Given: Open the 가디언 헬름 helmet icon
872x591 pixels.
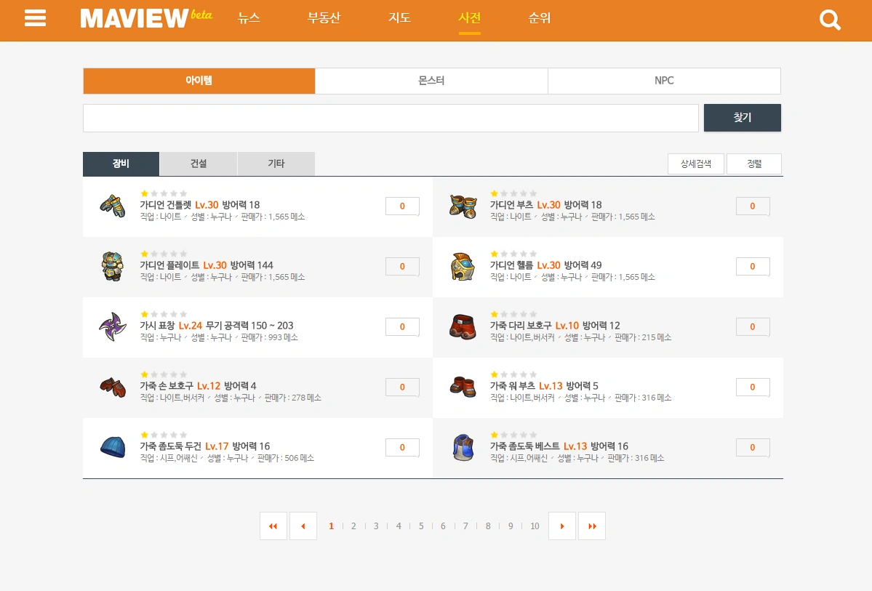Looking at the screenshot, I should tap(463, 267).
